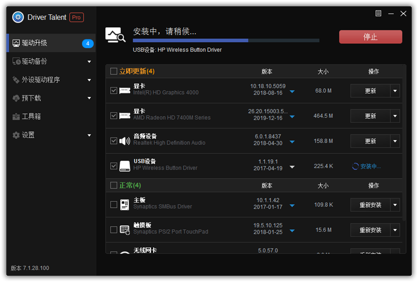
Task: Check the Synaptics SMBus Driver checkbox
Action: tap(113, 205)
